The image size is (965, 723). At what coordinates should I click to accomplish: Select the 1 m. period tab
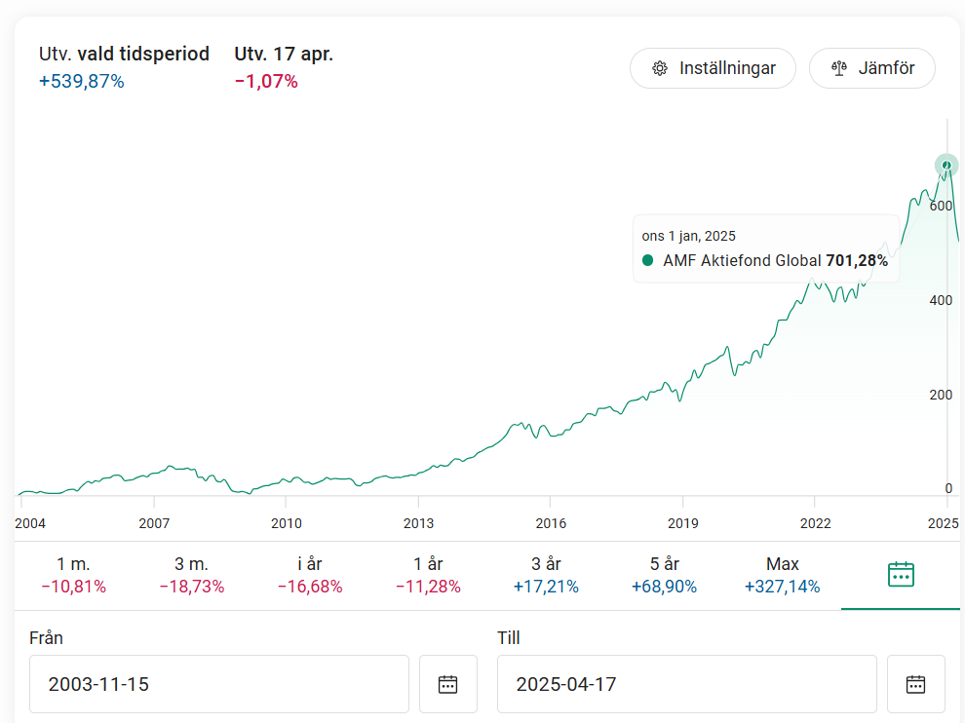coord(73,575)
